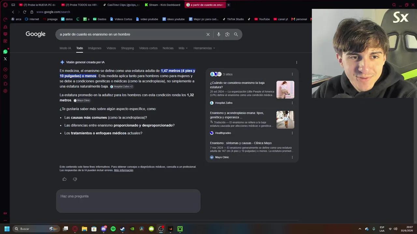This screenshot has height=234, width=417.
Task: Switch to Modo IA tab
Action: pyautogui.click(x=65, y=48)
